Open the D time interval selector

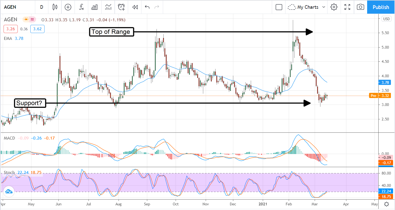(42, 7)
